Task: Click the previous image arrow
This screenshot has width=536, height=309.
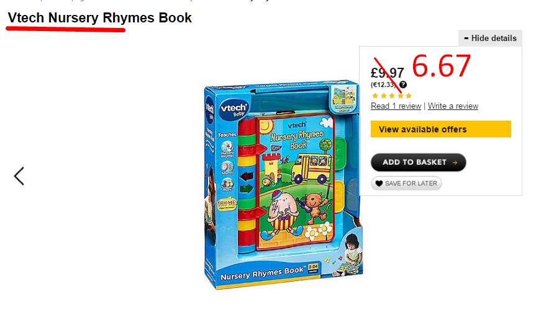Action: (19, 176)
